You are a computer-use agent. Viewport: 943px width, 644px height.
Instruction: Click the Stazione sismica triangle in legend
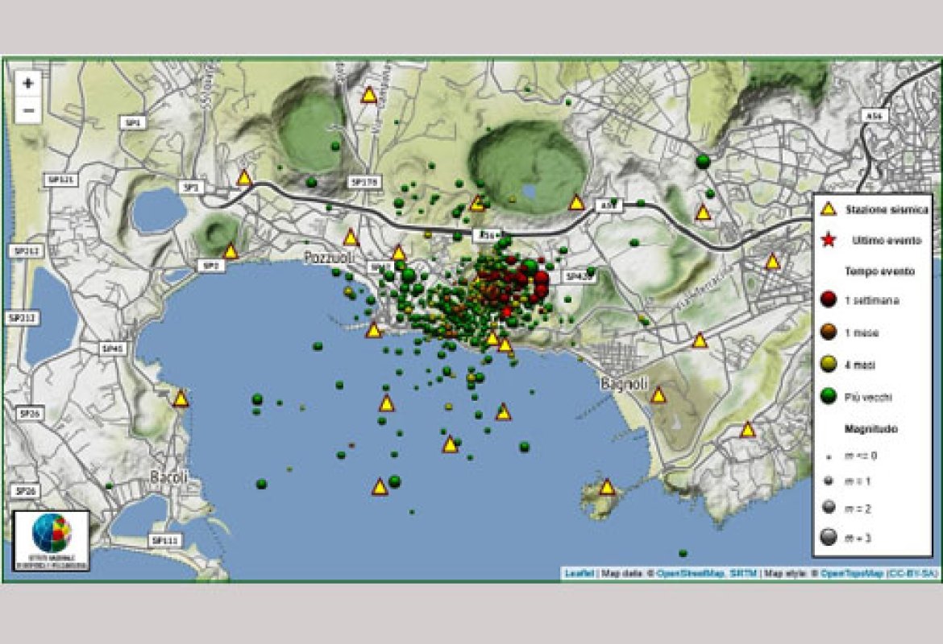pyautogui.click(x=829, y=209)
